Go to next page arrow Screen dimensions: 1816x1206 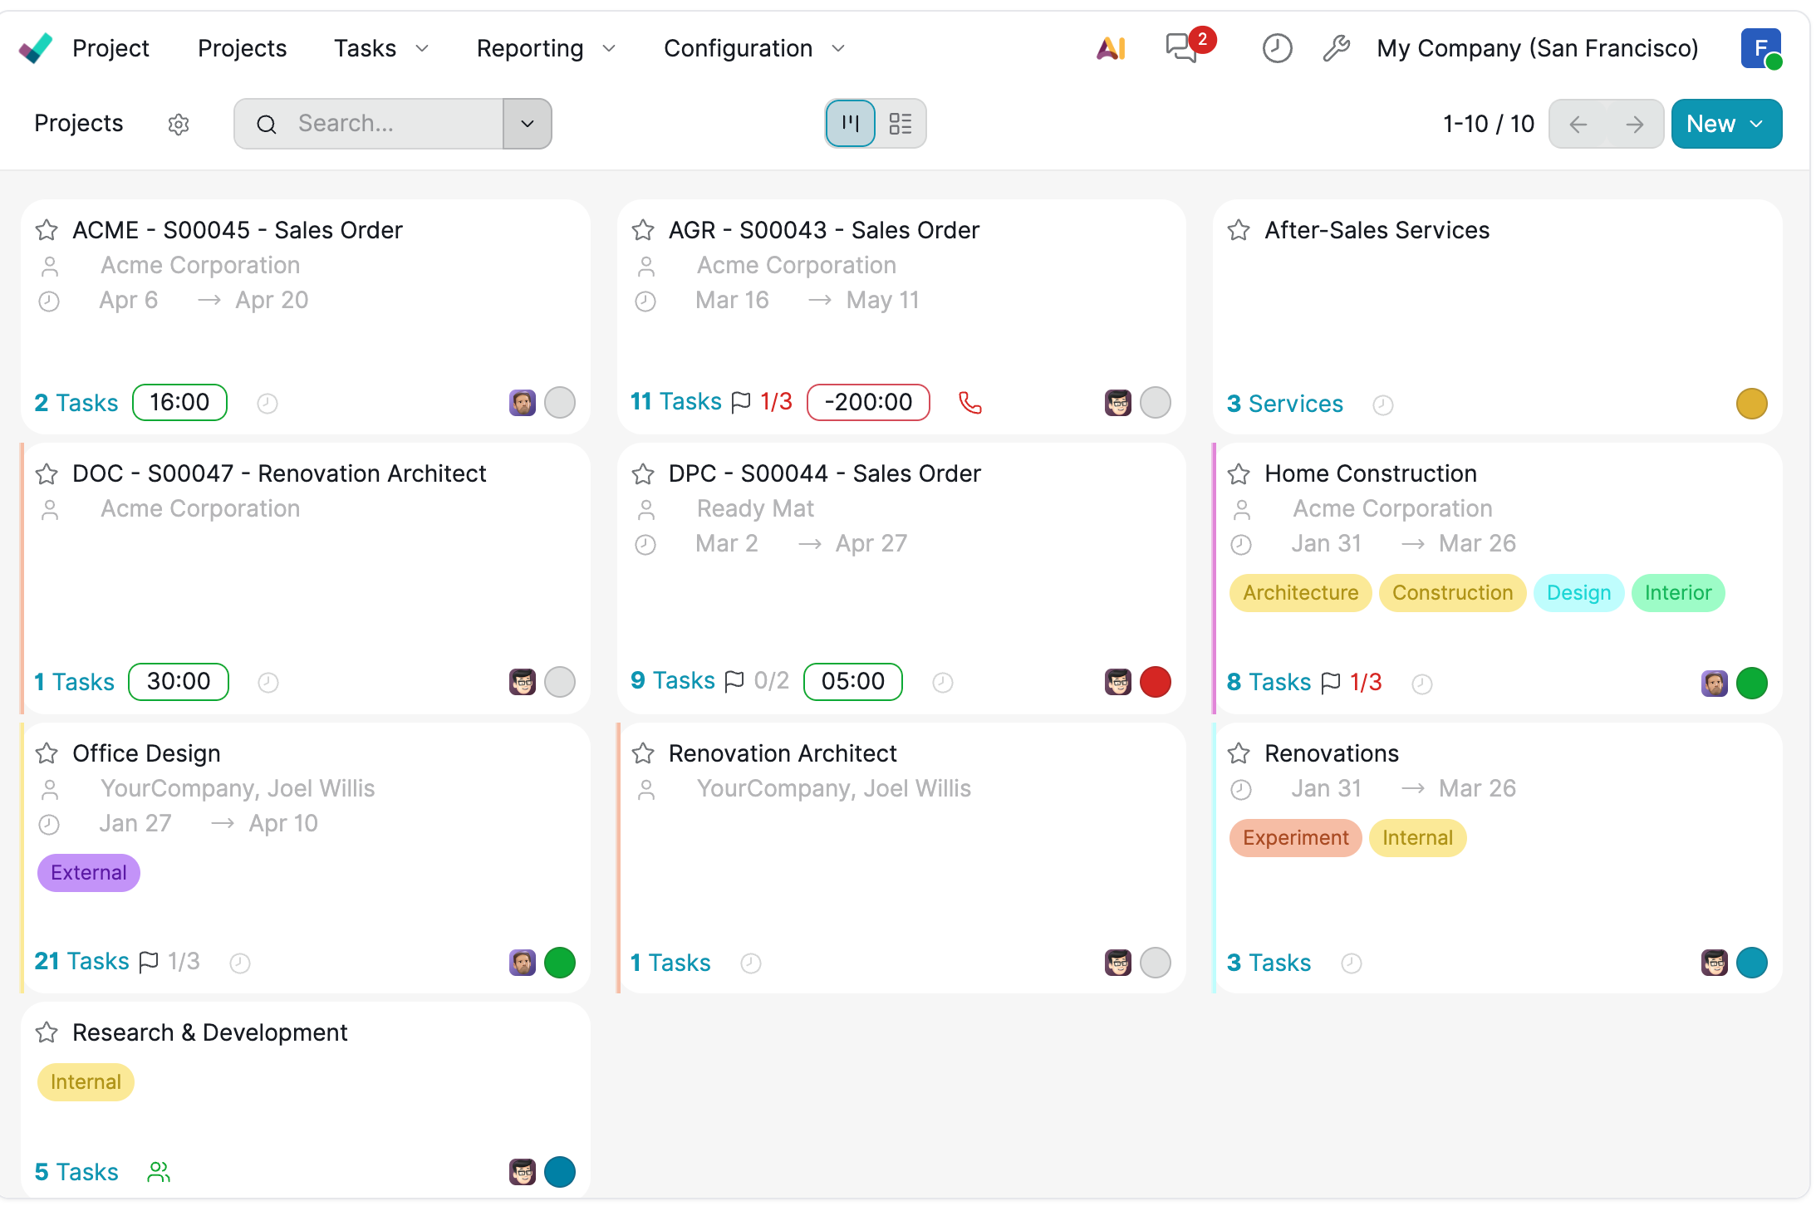[x=1634, y=125]
